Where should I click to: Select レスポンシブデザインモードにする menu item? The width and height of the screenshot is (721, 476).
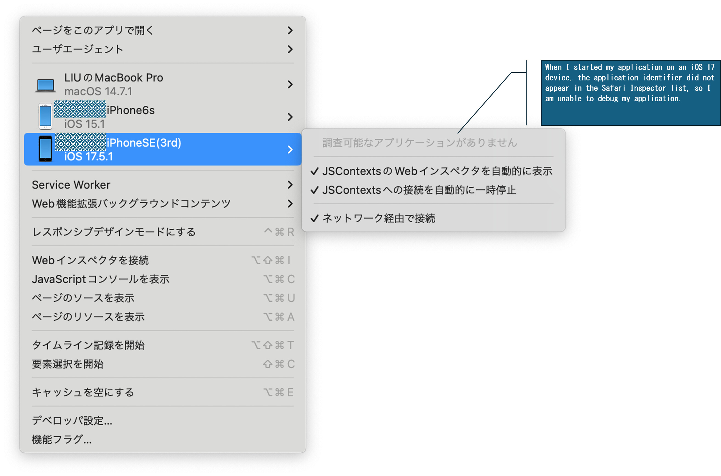click(x=114, y=232)
